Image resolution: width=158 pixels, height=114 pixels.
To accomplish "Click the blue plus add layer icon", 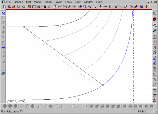I will pos(3,47).
